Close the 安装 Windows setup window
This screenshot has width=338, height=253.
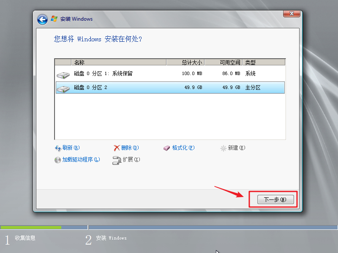coord(292,14)
